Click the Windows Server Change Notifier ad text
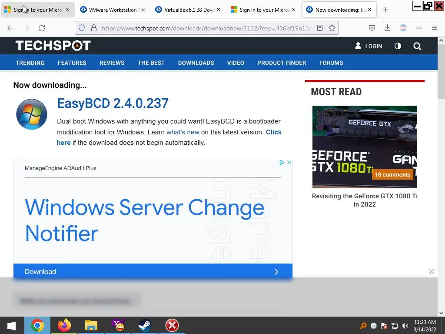Viewport: 445px width, 334px height. (x=144, y=220)
